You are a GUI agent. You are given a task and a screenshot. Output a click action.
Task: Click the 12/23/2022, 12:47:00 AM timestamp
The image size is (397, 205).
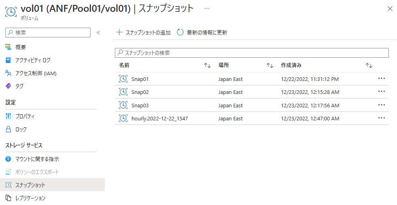tap(310, 118)
